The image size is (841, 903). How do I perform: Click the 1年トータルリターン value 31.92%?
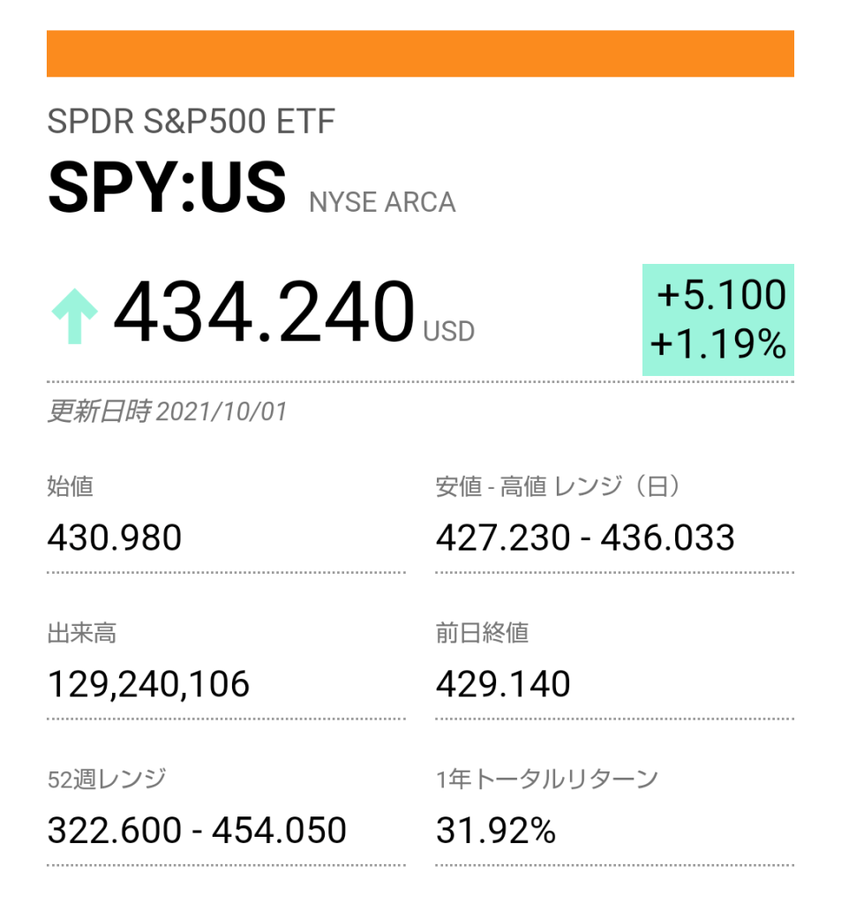(x=496, y=830)
